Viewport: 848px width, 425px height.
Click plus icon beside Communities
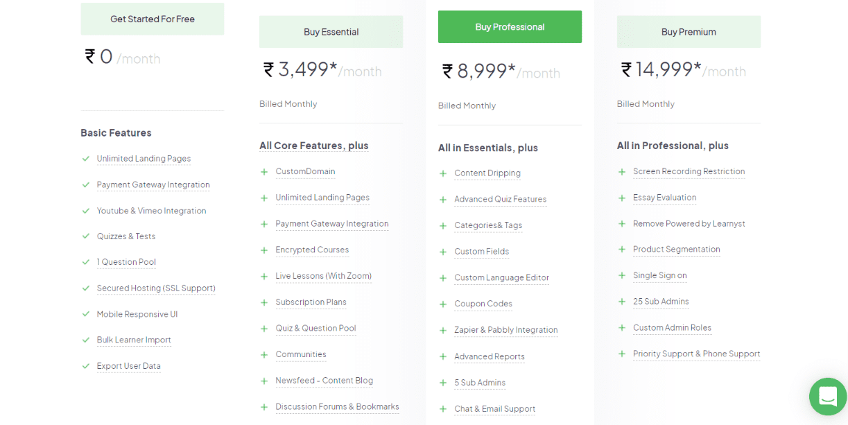tap(264, 355)
